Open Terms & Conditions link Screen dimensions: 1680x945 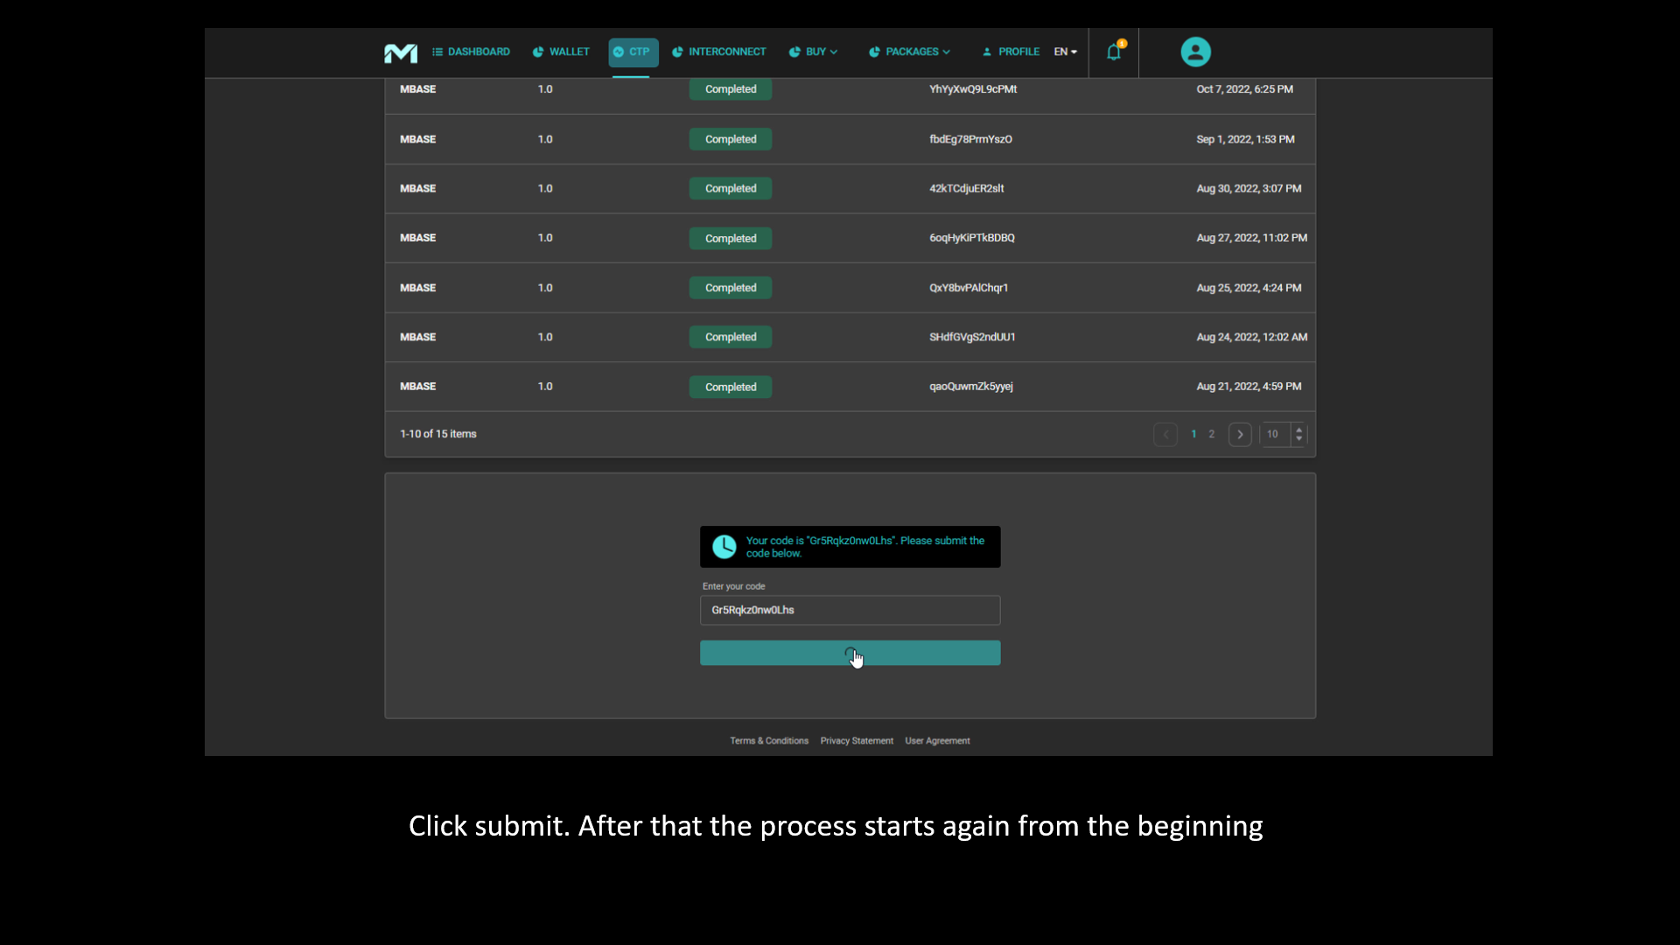769,740
